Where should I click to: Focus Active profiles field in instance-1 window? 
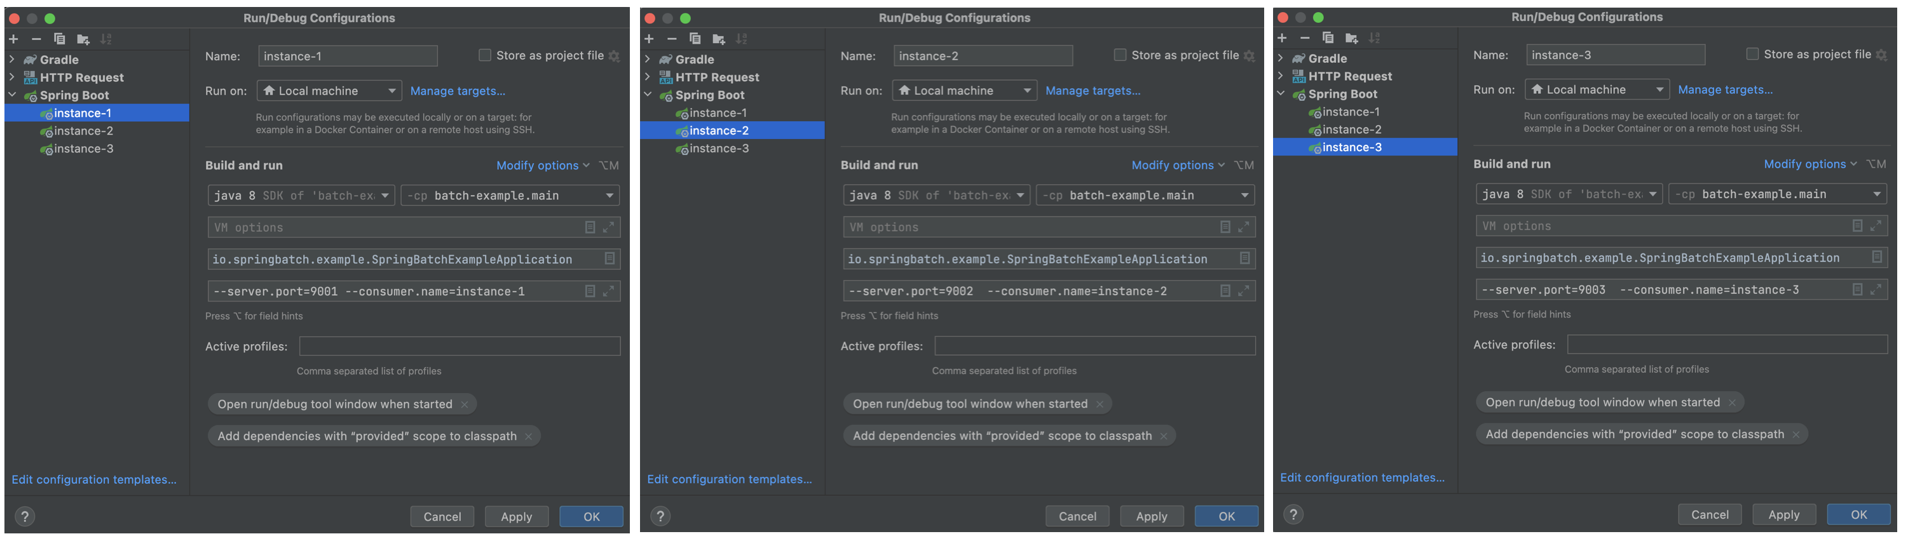click(x=460, y=346)
